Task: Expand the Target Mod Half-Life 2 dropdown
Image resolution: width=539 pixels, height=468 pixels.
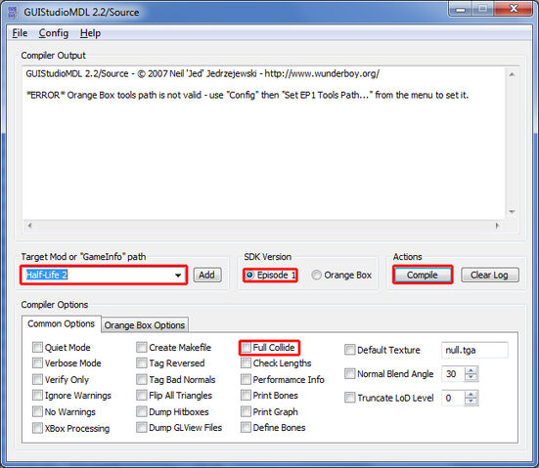Action: tap(178, 275)
